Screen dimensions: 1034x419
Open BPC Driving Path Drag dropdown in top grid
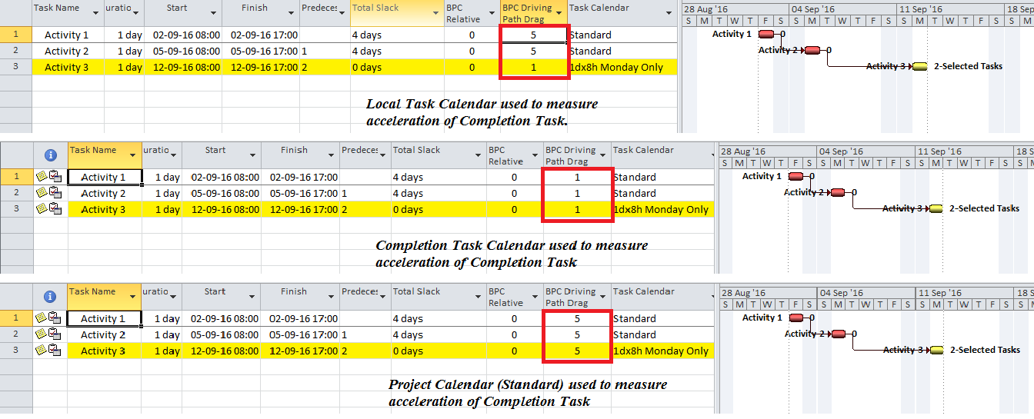pyautogui.click(x=559, y=13)
